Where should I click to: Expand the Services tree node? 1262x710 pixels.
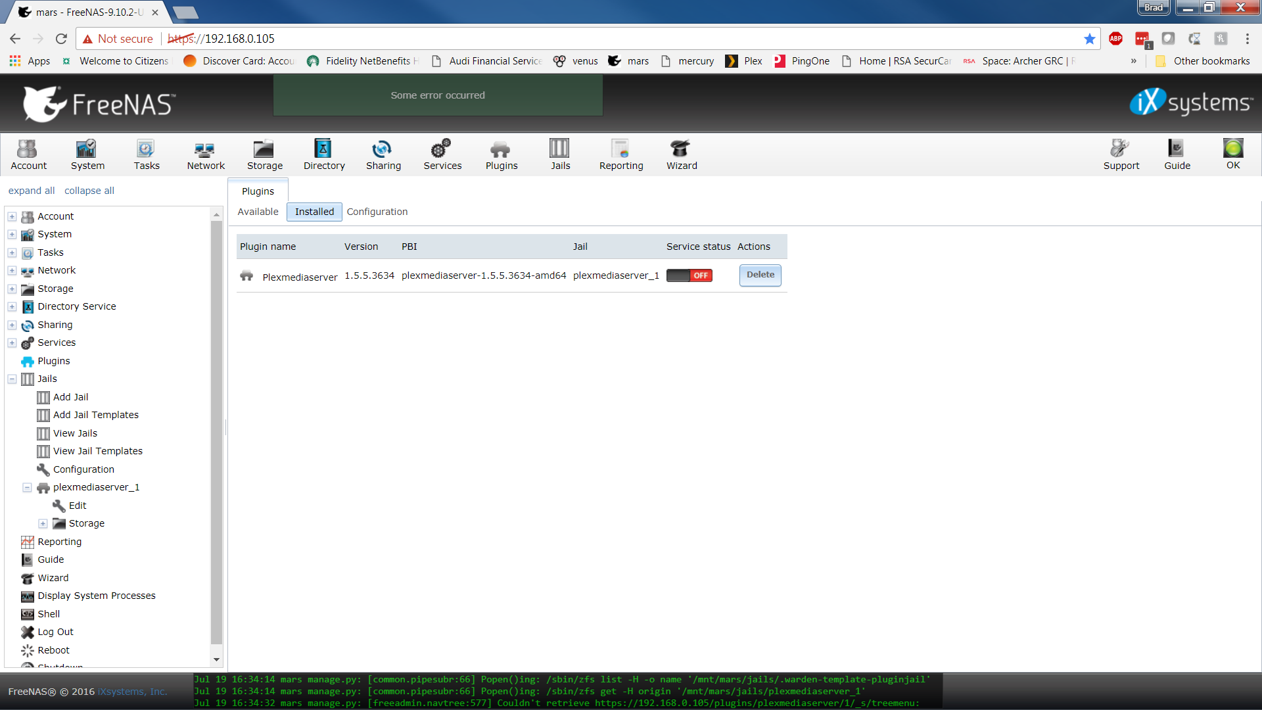pyautogui.click(x=12, y=343)
